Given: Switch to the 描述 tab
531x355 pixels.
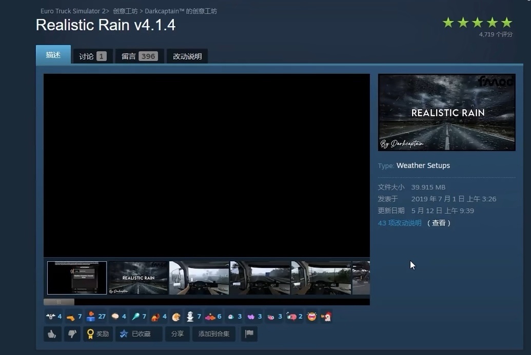Looking at the screenshot, I should coord(53,54).
